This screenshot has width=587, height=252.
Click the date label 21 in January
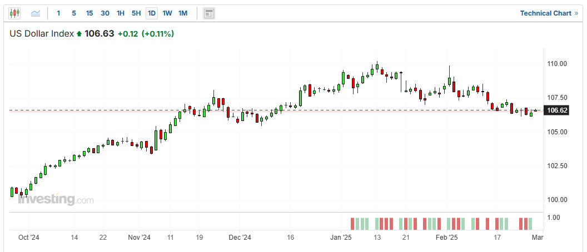pos(406,238)
